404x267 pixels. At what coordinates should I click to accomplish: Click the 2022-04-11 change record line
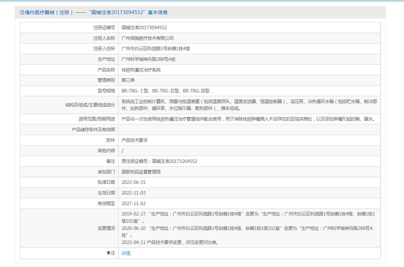[170, 242]
